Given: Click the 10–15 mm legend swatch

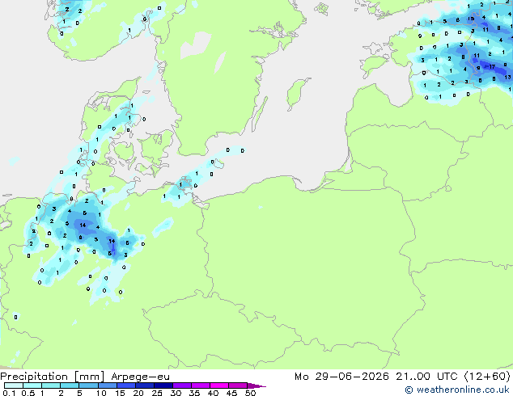Looking at the screenshot, I should [x=107, y=385].
